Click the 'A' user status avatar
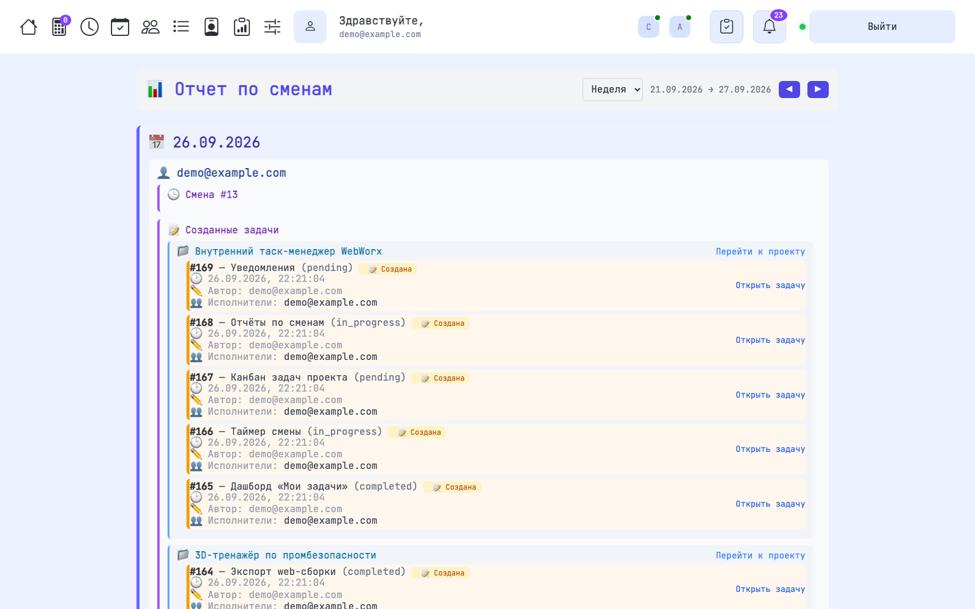This screenshot has height=609, width=975. click(679, 27)
